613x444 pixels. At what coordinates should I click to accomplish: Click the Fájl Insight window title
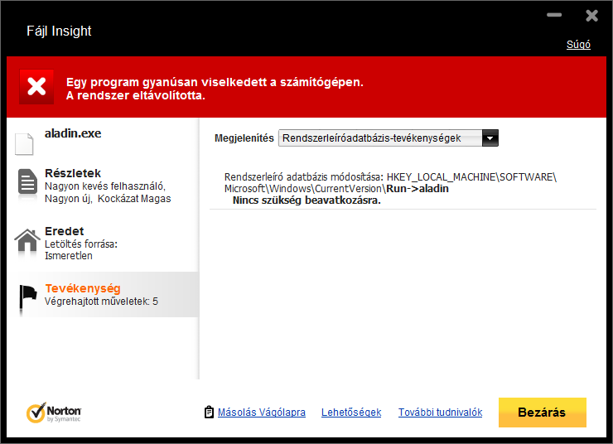[x=59, y=31]
